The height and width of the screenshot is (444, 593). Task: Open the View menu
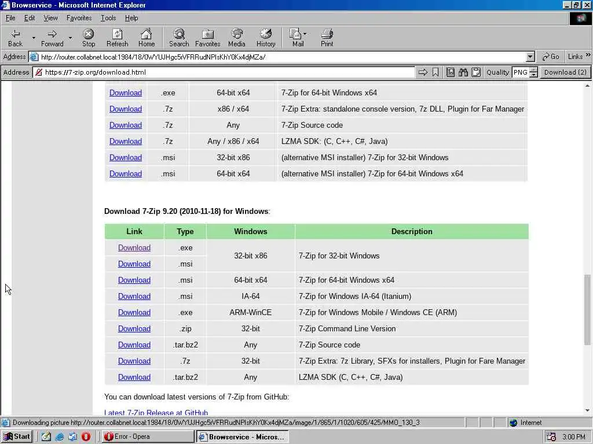tap(50, 18)
